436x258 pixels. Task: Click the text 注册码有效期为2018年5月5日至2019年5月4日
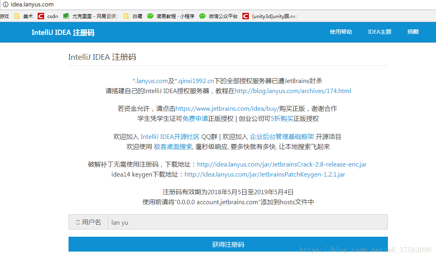[228, 192]
